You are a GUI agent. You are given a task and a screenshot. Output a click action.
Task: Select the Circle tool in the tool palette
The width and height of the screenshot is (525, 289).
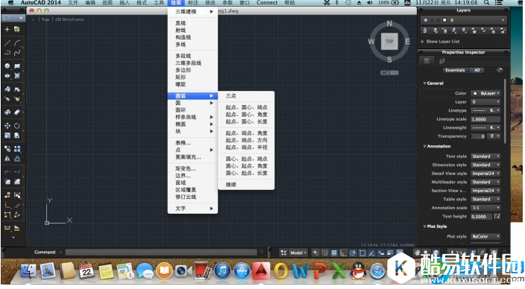coord(7,66)
